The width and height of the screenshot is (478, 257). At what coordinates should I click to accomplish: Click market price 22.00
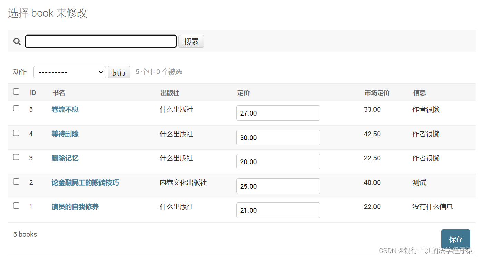click(x=372, y=207)
